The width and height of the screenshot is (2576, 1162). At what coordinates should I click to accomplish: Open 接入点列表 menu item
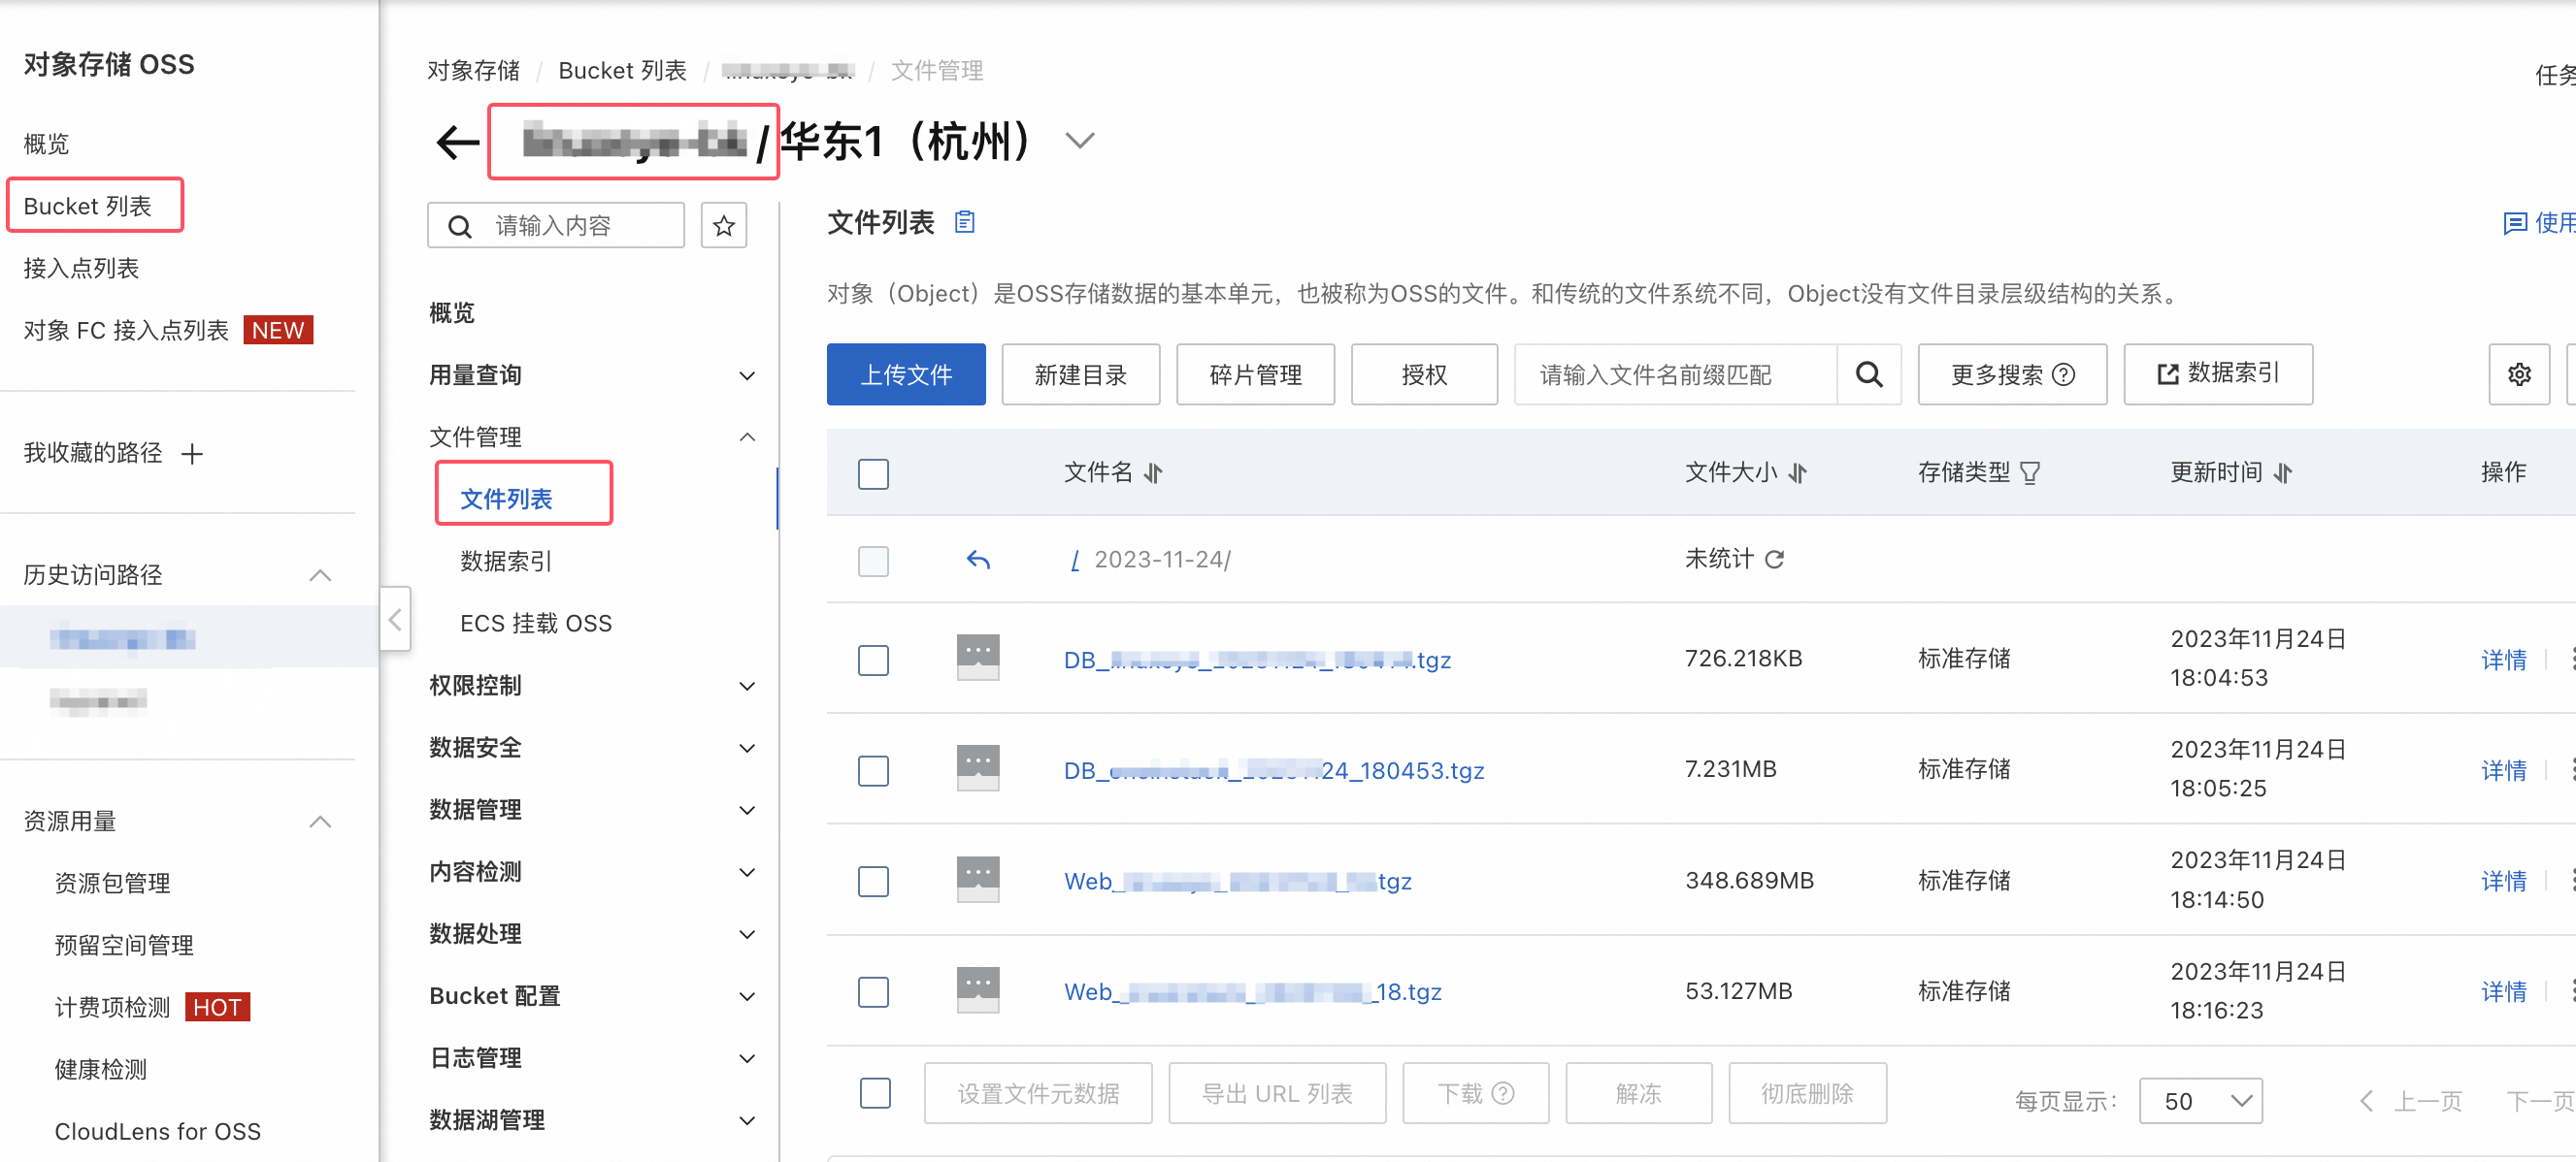[81, 268]
